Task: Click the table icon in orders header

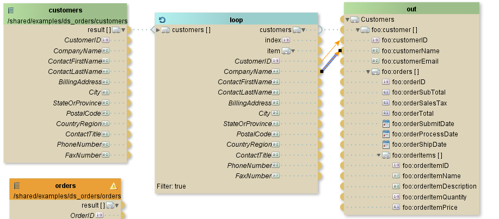Action: (x=17, y=186)
